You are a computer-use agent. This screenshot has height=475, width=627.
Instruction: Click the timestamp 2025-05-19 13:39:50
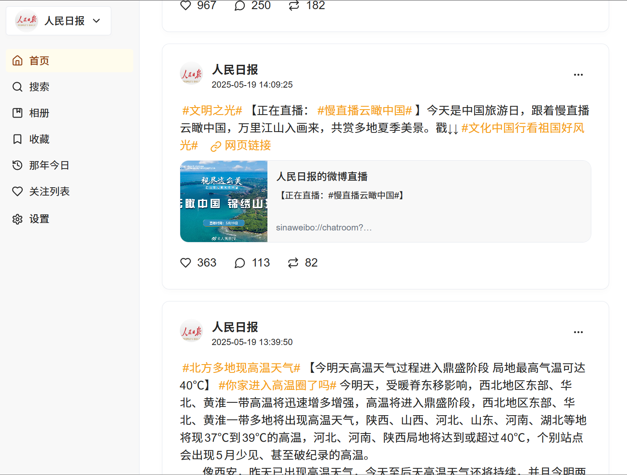(252, 342)
